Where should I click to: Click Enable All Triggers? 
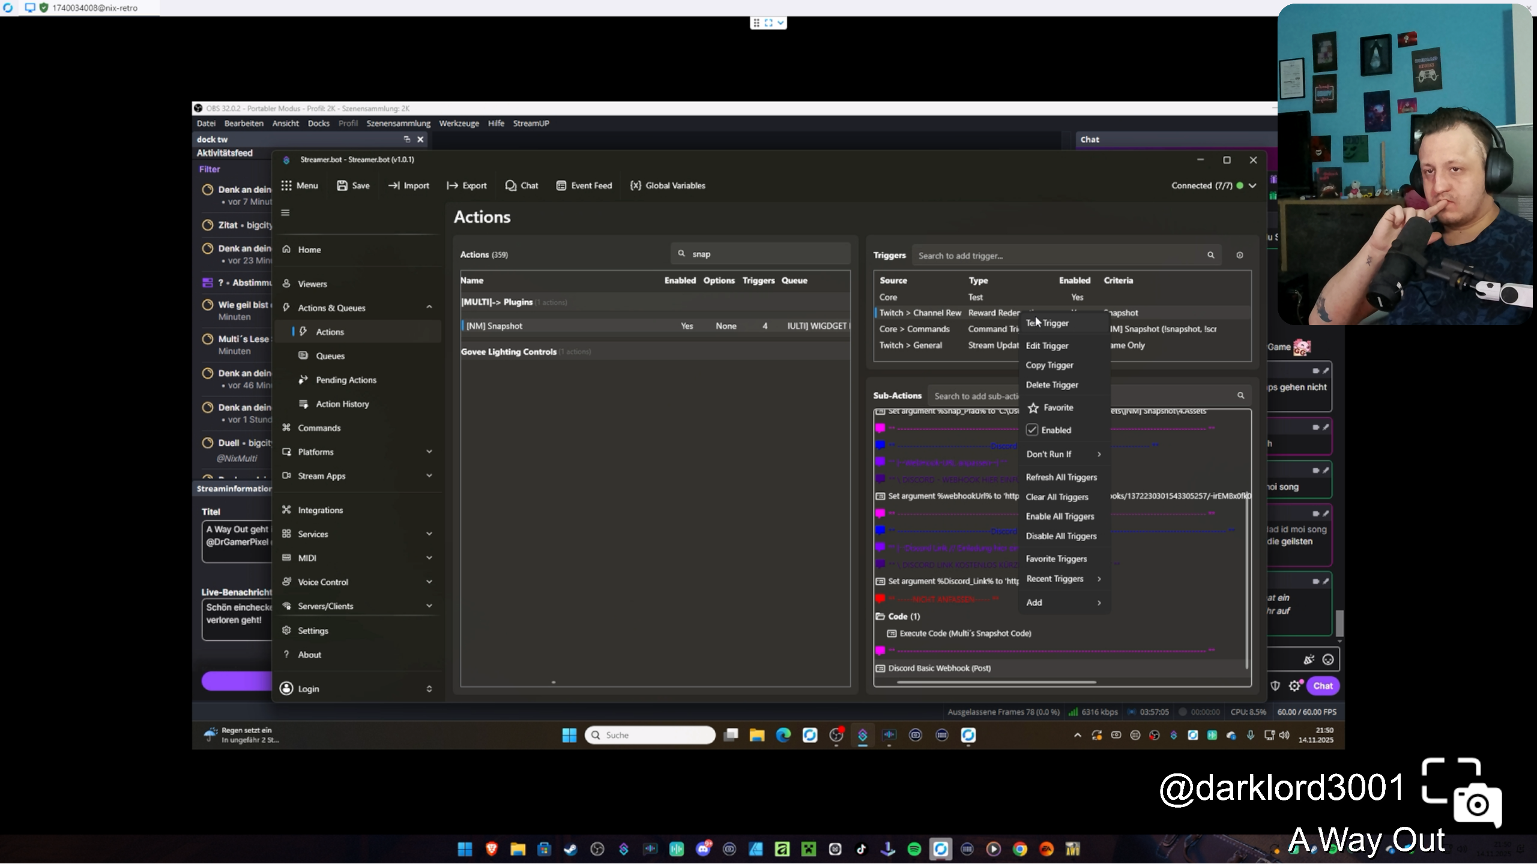point(1064,516)
